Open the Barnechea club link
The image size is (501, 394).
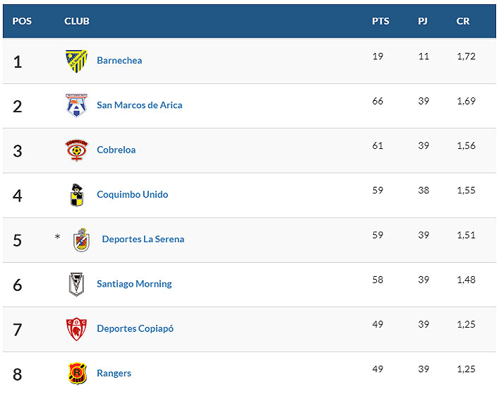click(x=119, y=61)
